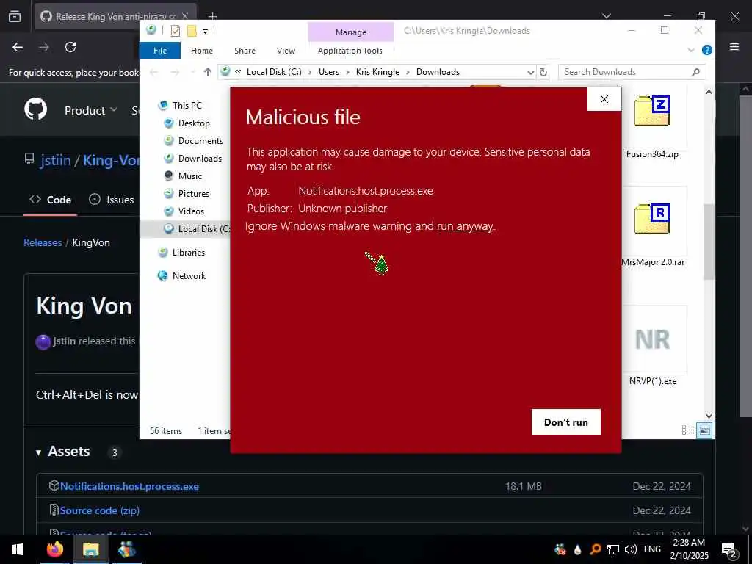Click volume icon in system tray
Viewport: 752px width, 564px height.
pyautogui.click(x=631, y=549)
